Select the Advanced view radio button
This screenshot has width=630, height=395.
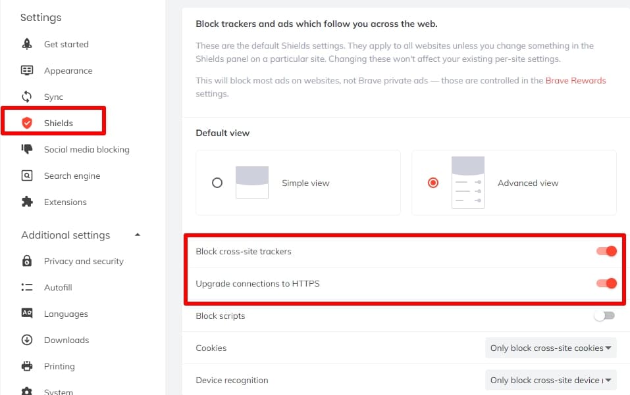pyautogui.click(x=433, y=183)
